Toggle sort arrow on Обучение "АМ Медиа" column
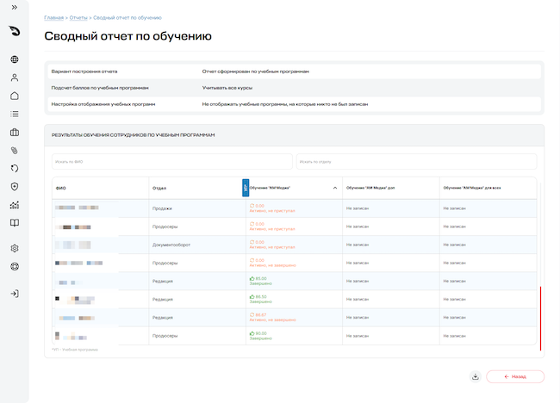 click(x=335, y=188)
